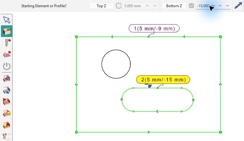
Task: Disable the Bottom Z checkbox
Action: [191, 6]
